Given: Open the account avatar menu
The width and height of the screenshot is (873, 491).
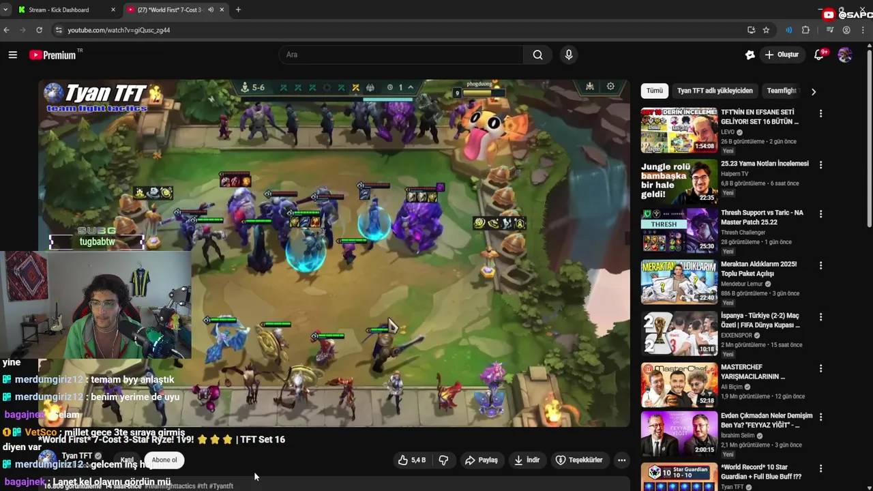Looking at the screenshot, I should 845,55.
